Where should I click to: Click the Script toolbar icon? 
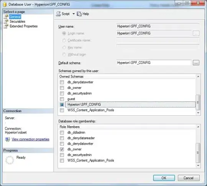(58, 14)
